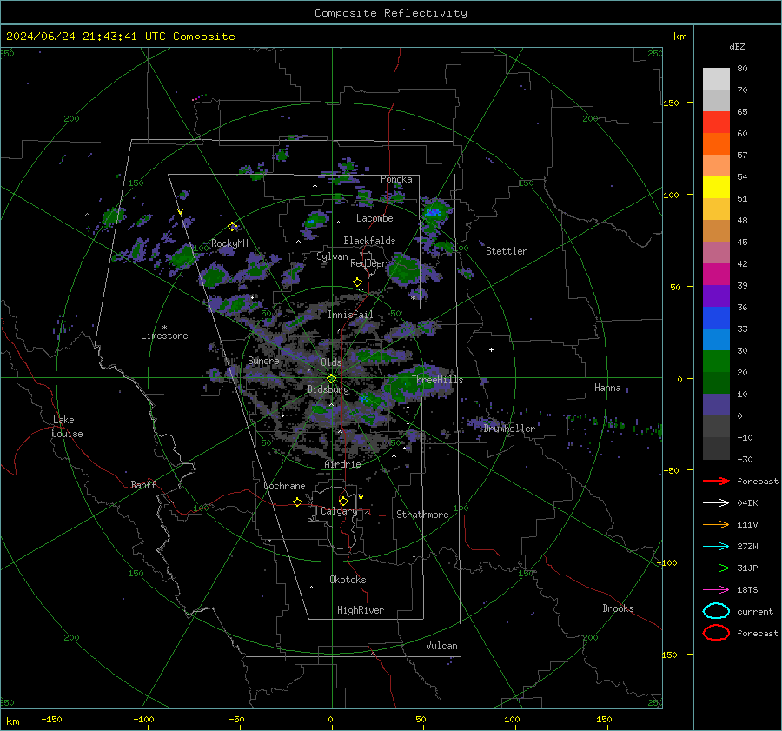The image size is (782, 731).
Task: Click the Lacombe city label
Action: [374, 218]
